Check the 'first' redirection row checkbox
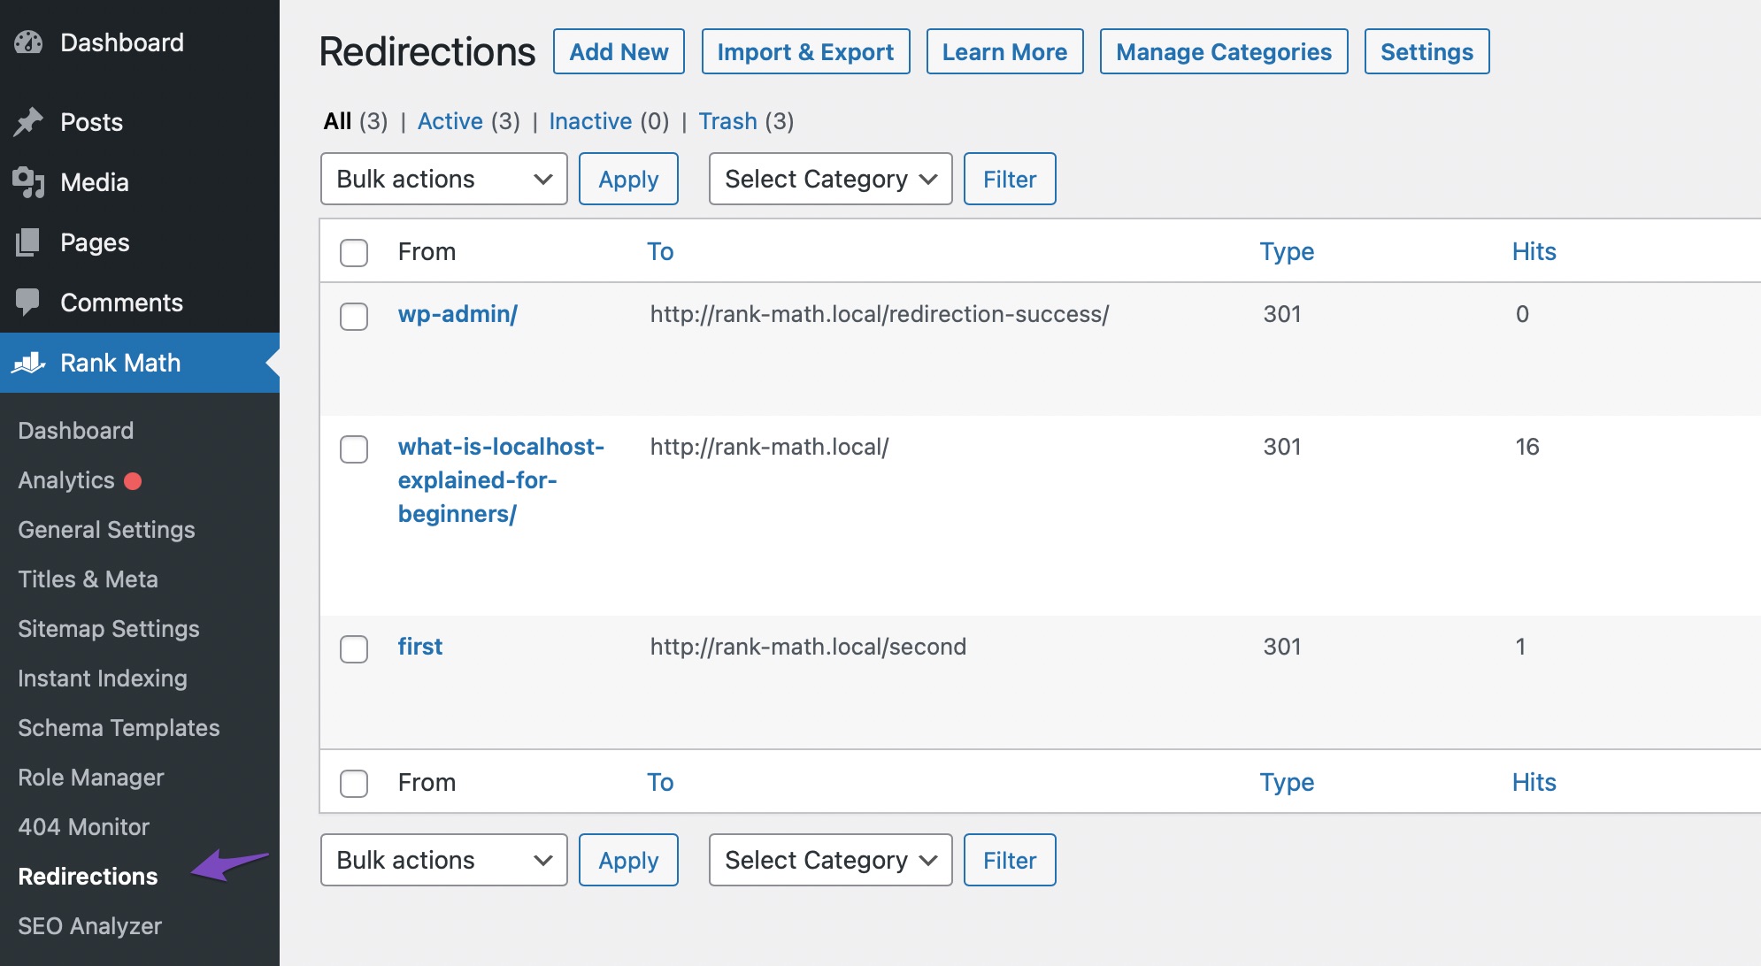Viewport: 1761px width, 966px height. 354,648
